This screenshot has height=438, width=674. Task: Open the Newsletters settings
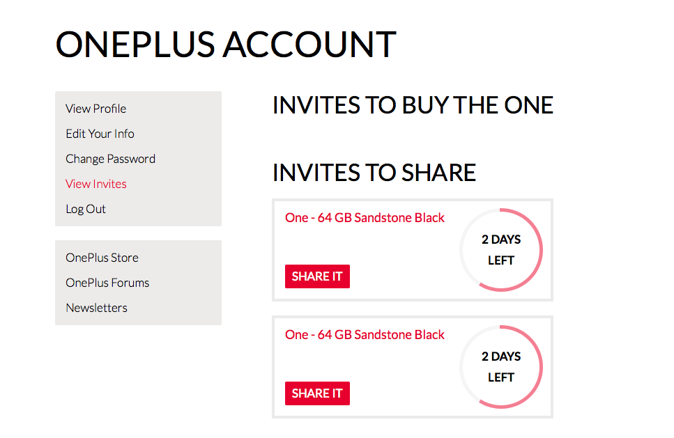96,308
